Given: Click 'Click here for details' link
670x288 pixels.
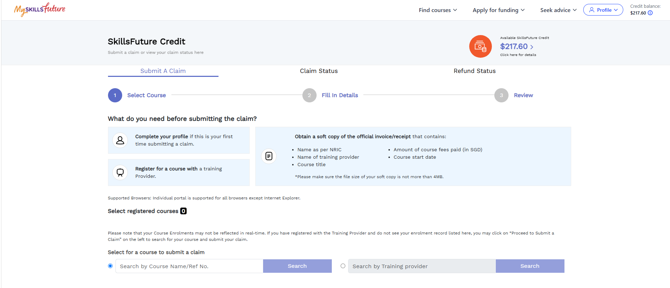Looking at the screenshot, I should [x=518, y=55].
